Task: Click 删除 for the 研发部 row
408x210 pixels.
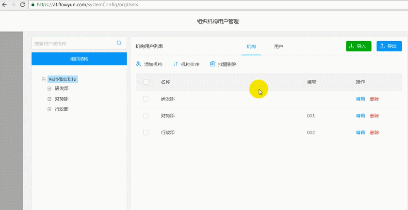Action: click(375, 99)
